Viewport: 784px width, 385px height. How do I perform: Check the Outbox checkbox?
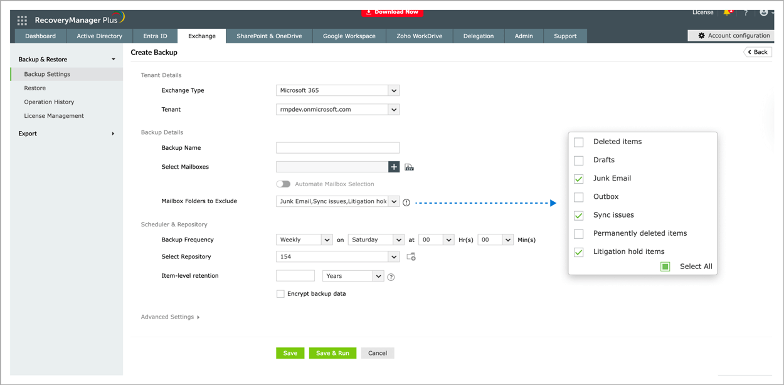click(579, 197)
